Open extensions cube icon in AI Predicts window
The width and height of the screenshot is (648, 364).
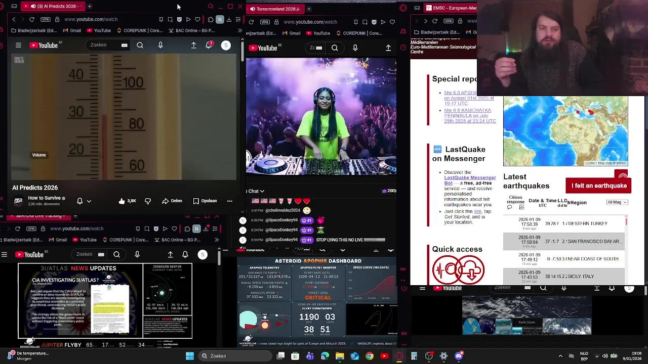(x=211, y=19)
